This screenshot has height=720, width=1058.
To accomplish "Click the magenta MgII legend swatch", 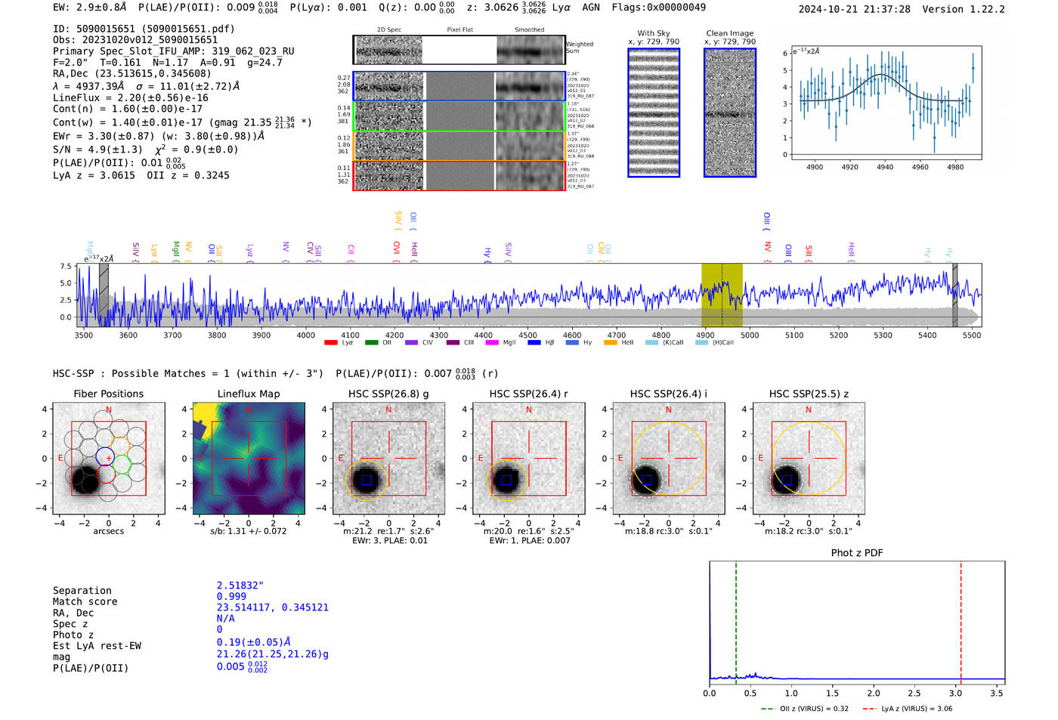I will point(492,342).
